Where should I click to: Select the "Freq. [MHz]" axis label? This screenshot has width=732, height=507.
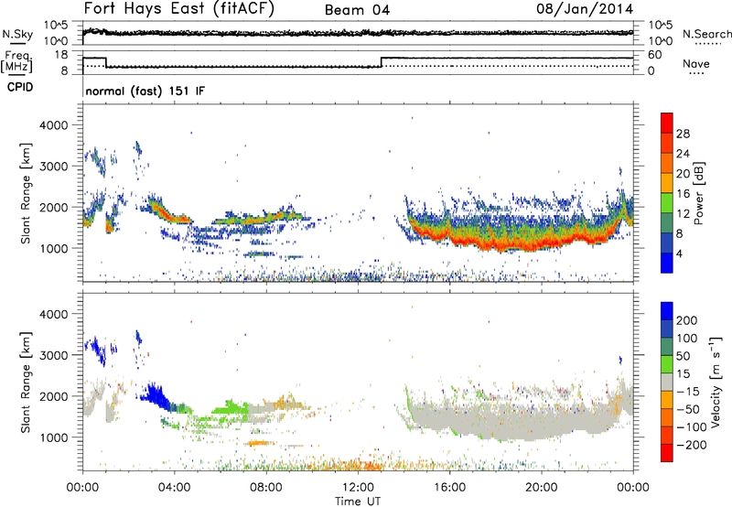click(16, 62)
